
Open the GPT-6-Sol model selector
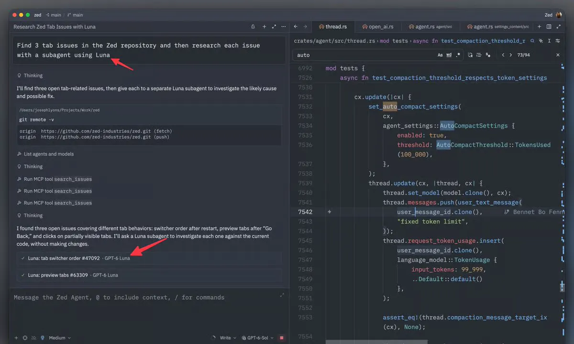tap(257, 338)
